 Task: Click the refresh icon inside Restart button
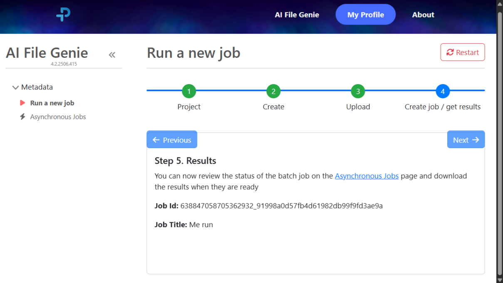tap(450, 52)
